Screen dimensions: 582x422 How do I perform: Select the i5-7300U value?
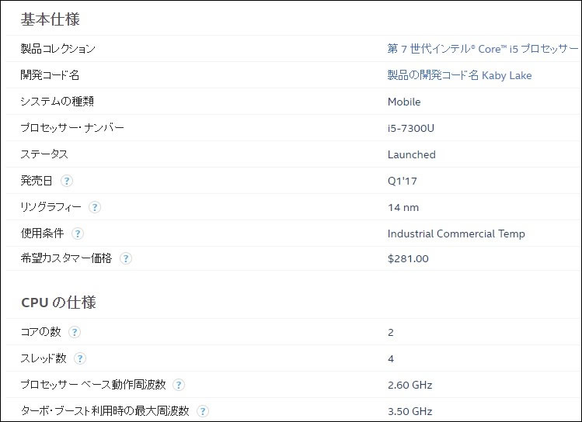tap(410, 128)
